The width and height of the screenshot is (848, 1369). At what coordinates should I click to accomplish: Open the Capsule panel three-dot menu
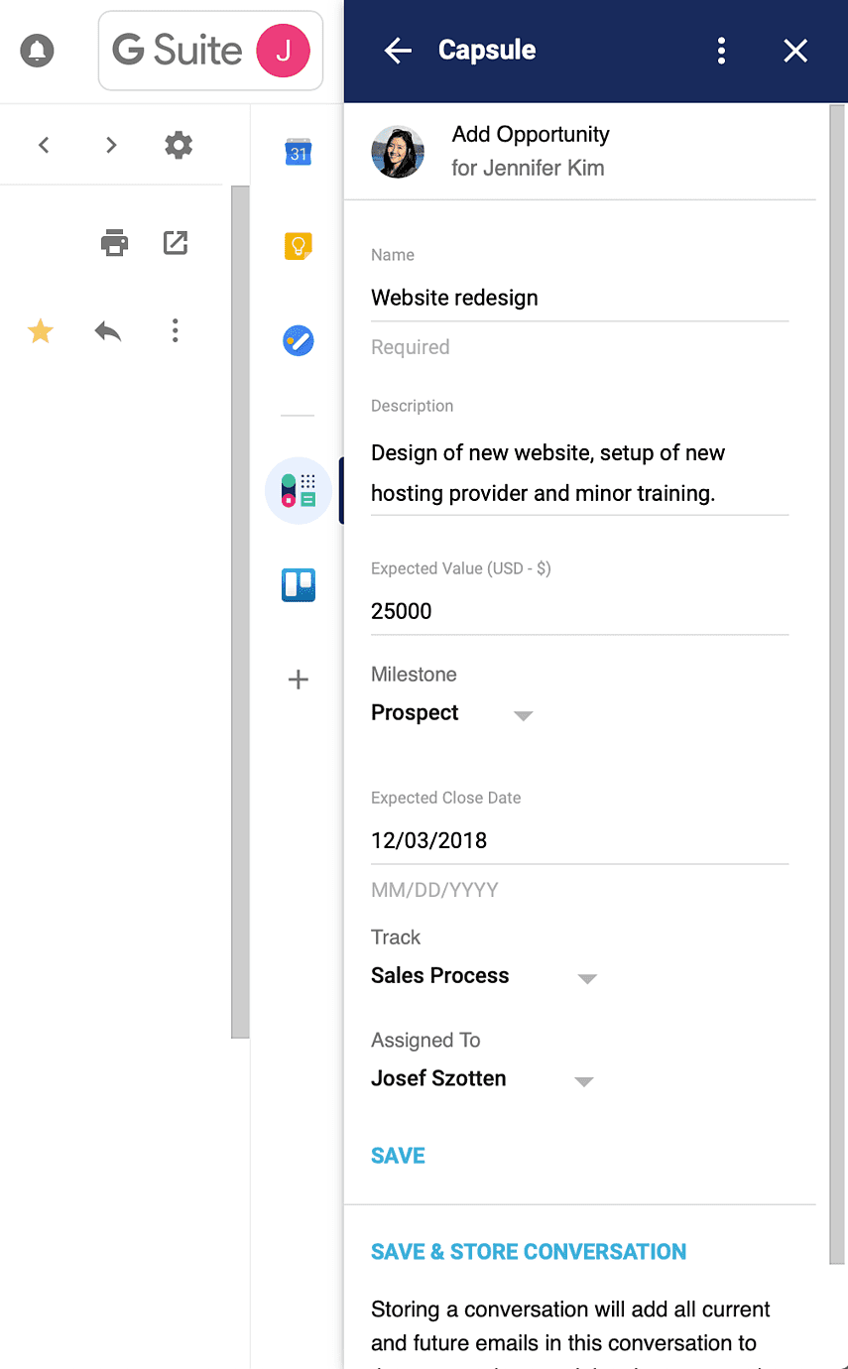722,51
